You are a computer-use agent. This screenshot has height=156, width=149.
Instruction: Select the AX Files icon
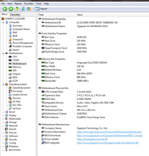click(10, 102)
